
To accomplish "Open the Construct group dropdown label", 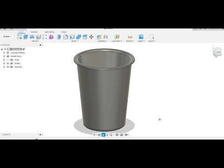I will click(117, 41).
